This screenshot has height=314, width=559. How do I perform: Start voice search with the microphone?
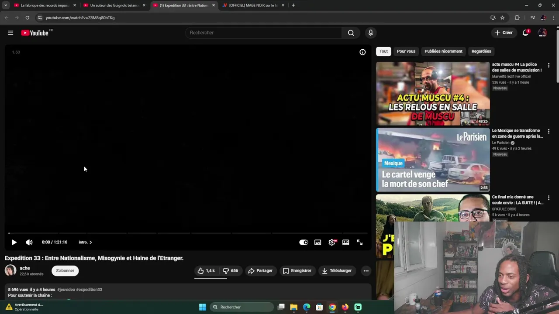(x=371, y=33)
